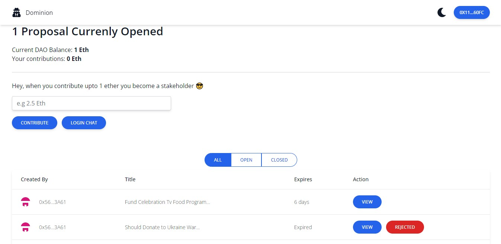Select the All proposals filter
This screenshot has width=501, height=244.
click(x=218, y=160)
